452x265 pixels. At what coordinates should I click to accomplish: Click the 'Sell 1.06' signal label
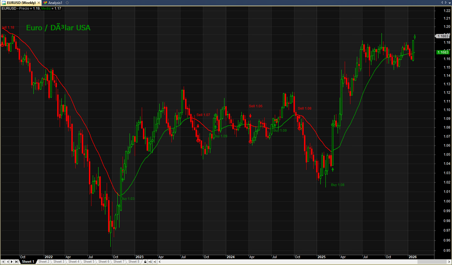pyautogui.click(x=255, y=106)
